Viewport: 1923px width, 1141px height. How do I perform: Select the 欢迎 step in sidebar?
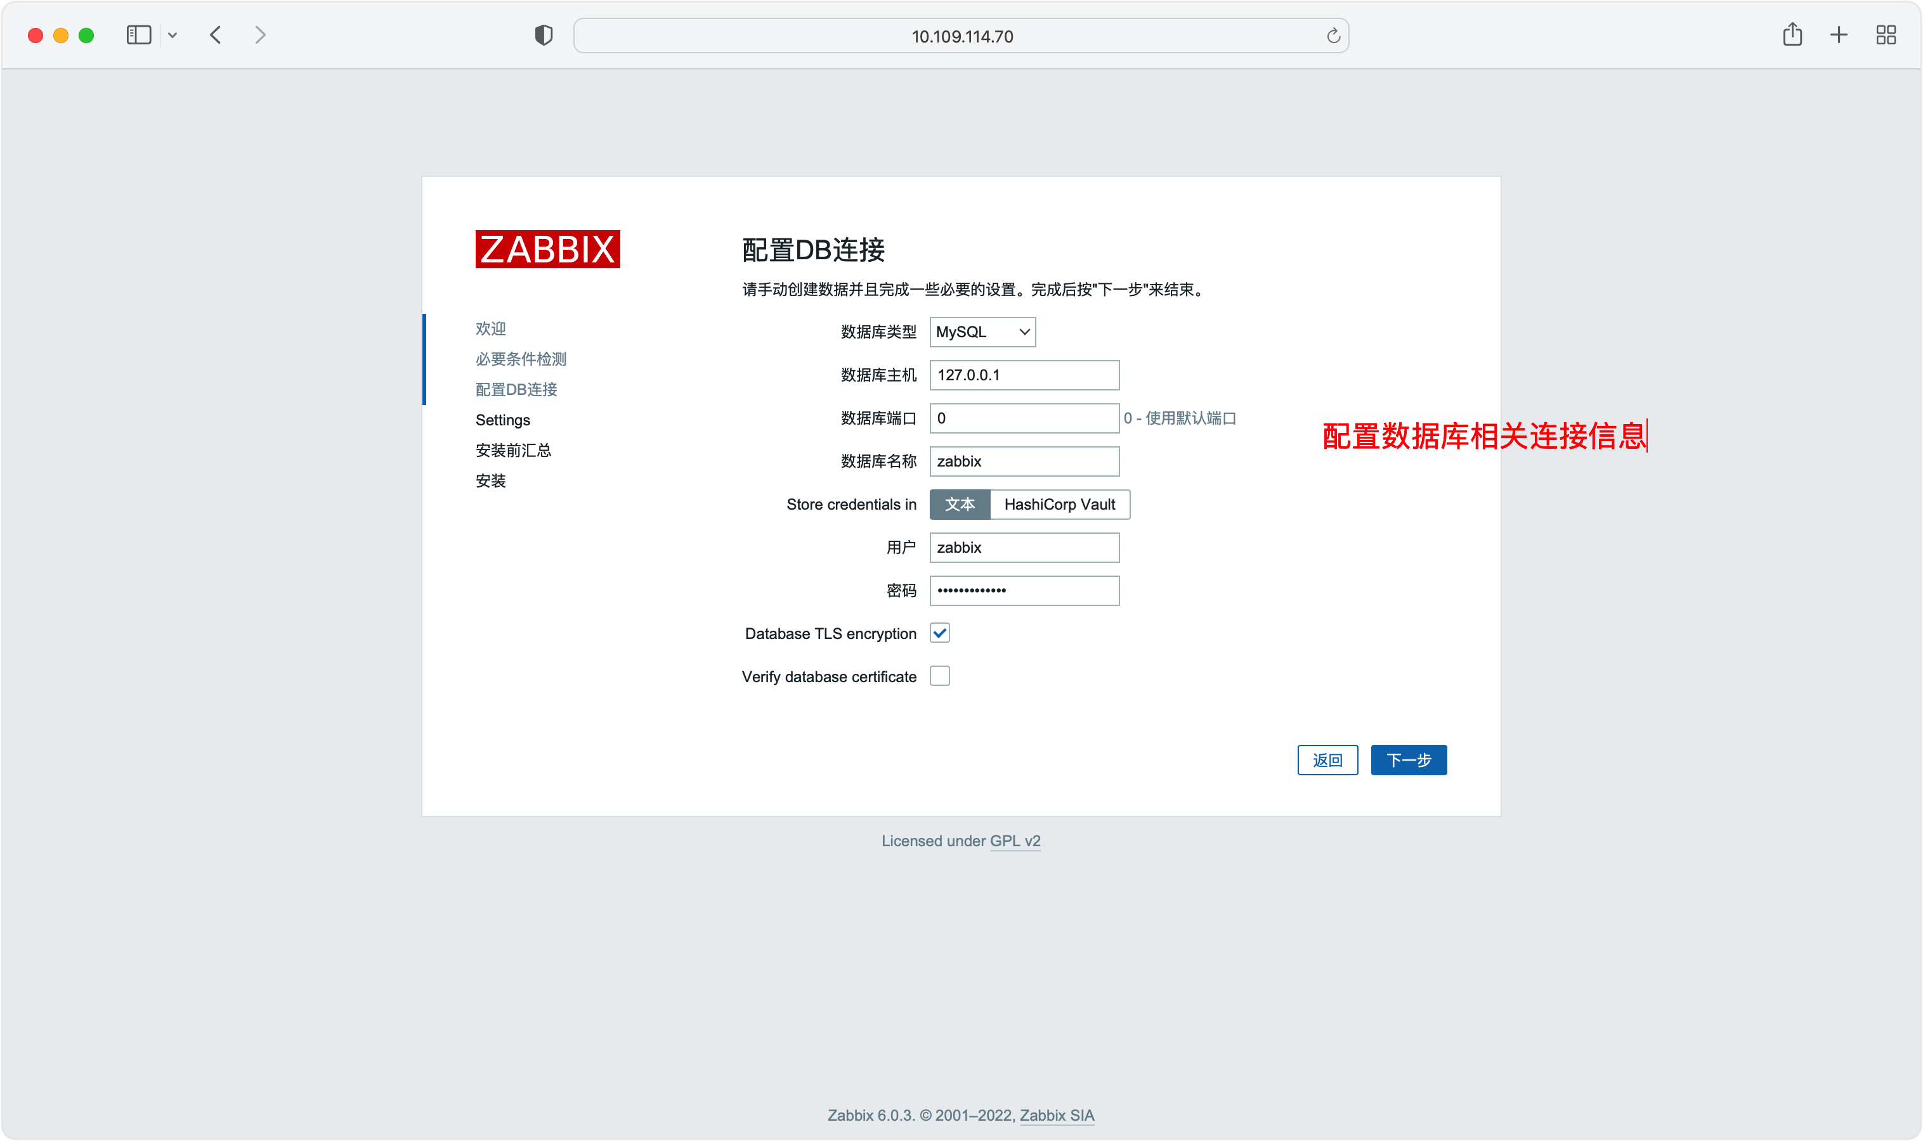click(490, 329)
